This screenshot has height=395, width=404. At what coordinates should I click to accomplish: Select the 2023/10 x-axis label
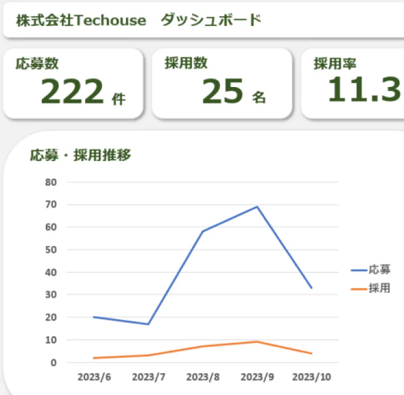[312, 376]
